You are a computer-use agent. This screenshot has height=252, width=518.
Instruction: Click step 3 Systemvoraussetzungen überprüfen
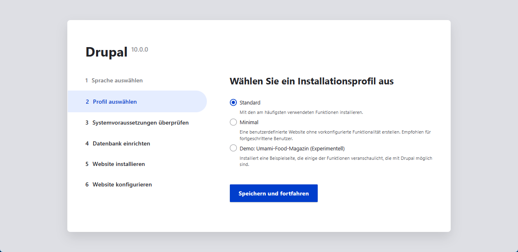(x=140, y=122)
